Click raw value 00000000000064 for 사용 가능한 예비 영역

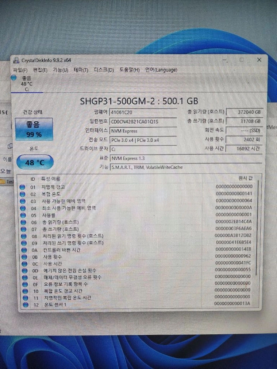234,200
